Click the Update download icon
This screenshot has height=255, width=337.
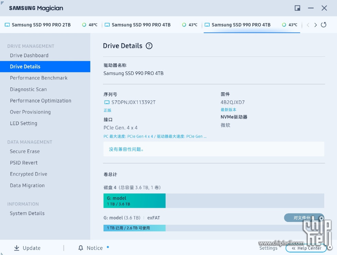click(x=17, y=248)
